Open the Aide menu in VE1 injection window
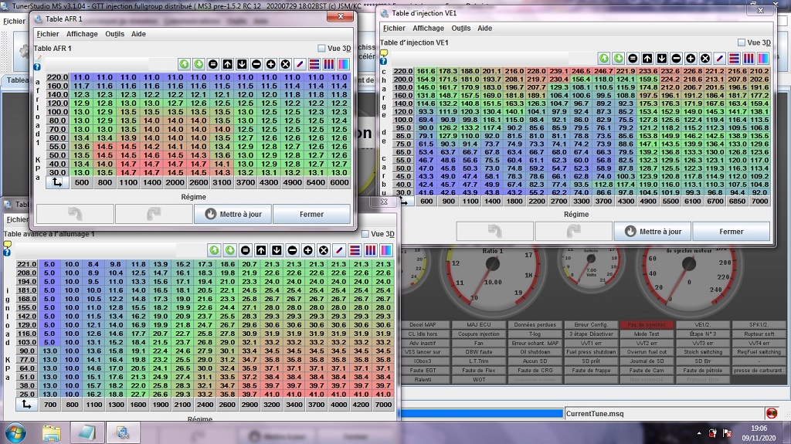 tap(485, 29)
